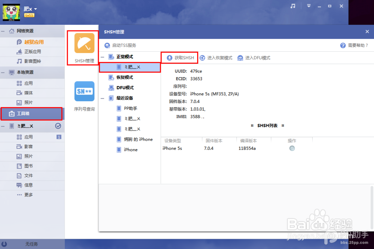Image resolution: width=374 pixels, height=249 pixels.
Task: Click the 7.0.4 cell in the SHSH list
Action: [x=209, y=148]
